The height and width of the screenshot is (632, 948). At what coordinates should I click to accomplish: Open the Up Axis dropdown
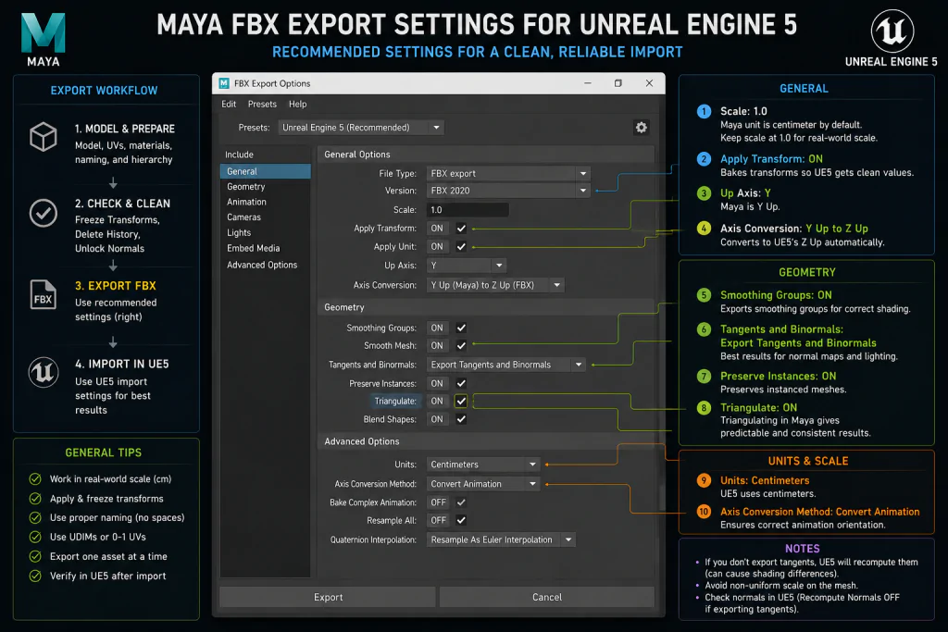(x=467, y=266)
